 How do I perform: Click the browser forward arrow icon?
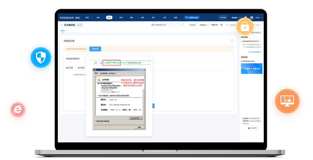click(90, 63)
